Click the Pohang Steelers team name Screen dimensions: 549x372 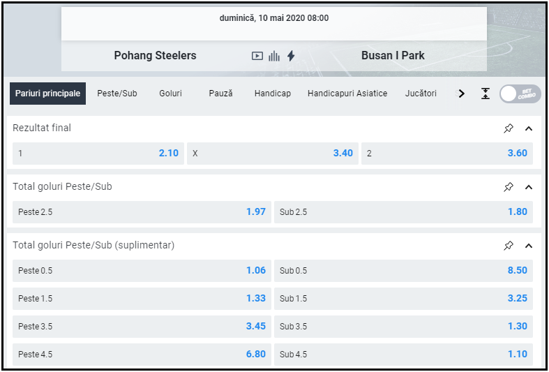pyautogui.click(x=155, y=56)
